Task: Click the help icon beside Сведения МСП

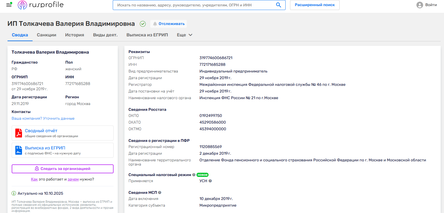Action: pos(160,192)
